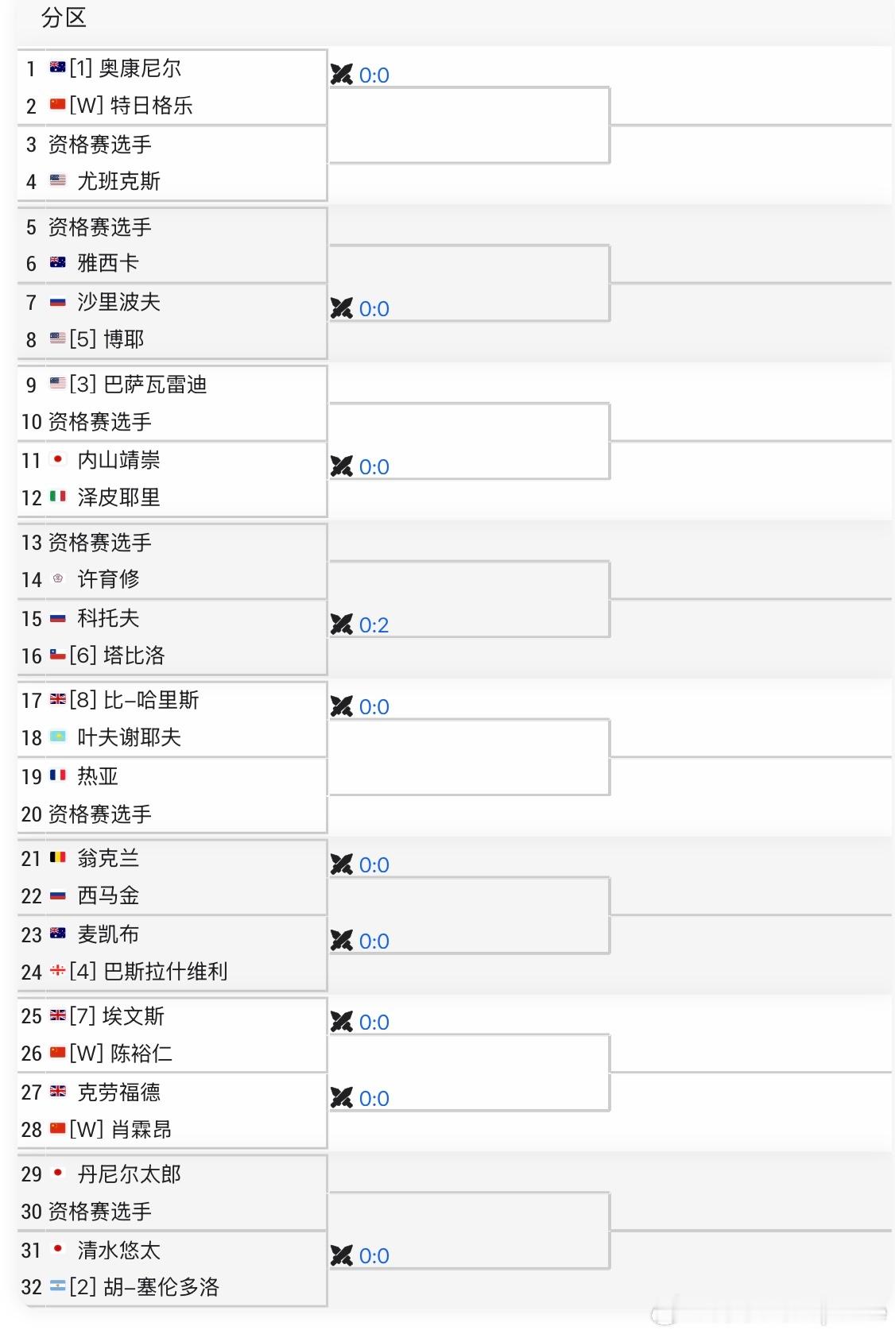
Task: Select player 雅西卡 in the draw
Action: [x=108, y=263]
